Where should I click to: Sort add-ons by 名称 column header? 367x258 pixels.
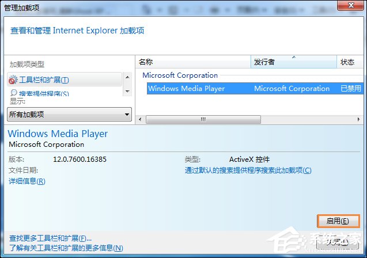[193, 62]
